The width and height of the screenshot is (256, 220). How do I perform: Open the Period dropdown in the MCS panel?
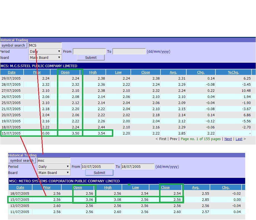[45, 51]
